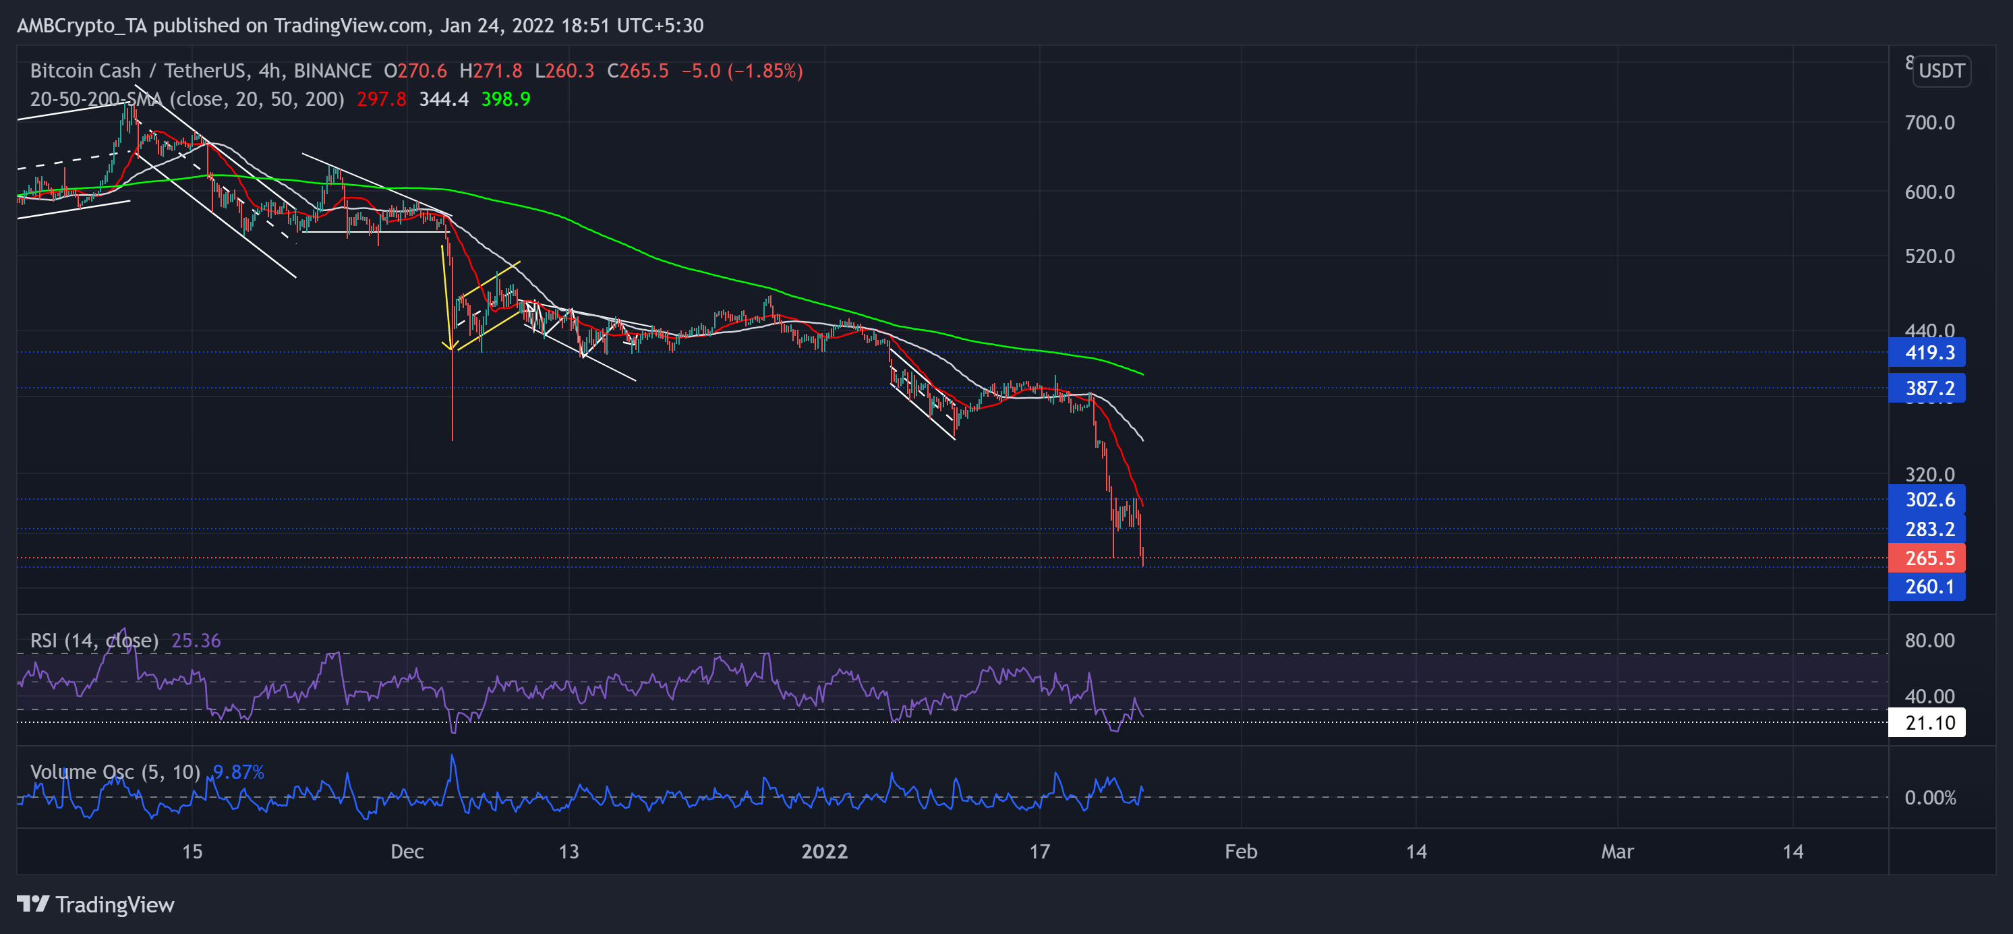
Task: Select the red 265.5 current price tag
Action: (1926, 558)
